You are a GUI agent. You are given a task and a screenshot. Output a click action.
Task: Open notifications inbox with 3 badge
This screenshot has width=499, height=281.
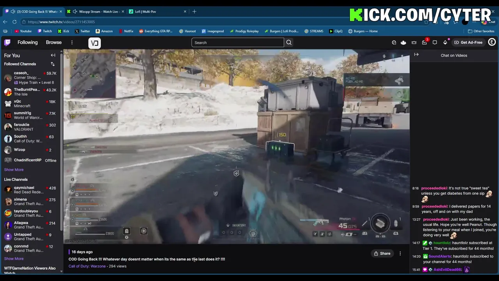click(425, 43)
